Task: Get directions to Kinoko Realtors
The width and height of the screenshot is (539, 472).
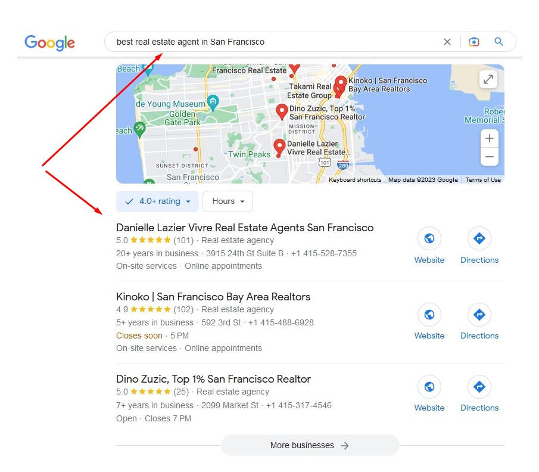Action: (479, 322)
